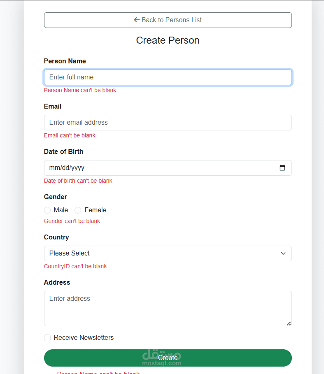Click the Male label text
Image resolution: width=324 pixels, height=374 pixels.
pyautogui.click(x=61, y=210)
